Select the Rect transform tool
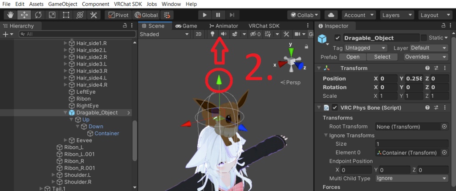456x191 pixels. [x=66, y=15]
